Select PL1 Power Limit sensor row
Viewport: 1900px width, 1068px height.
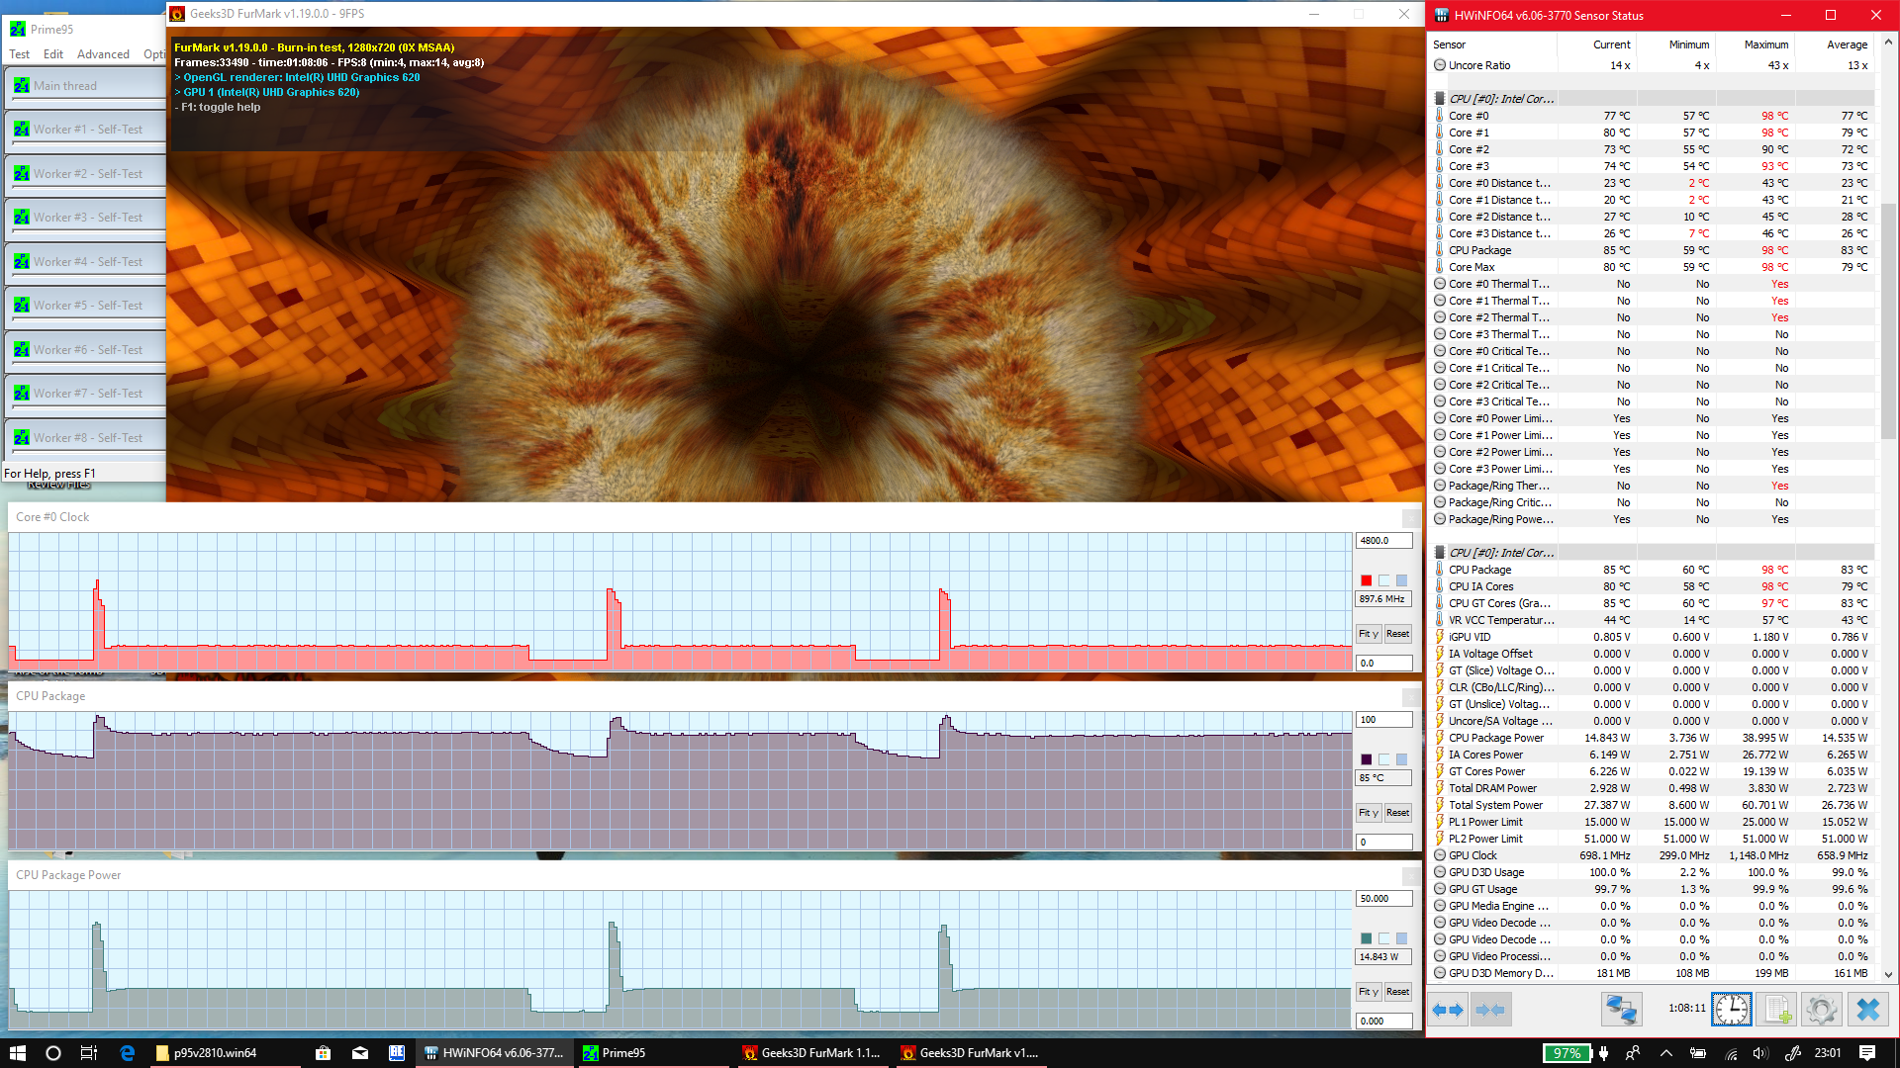1652,822
